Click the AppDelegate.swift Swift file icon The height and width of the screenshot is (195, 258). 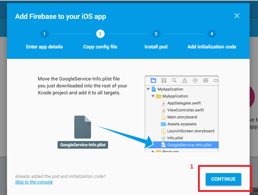pyautogui.click(x=164, y=103)
